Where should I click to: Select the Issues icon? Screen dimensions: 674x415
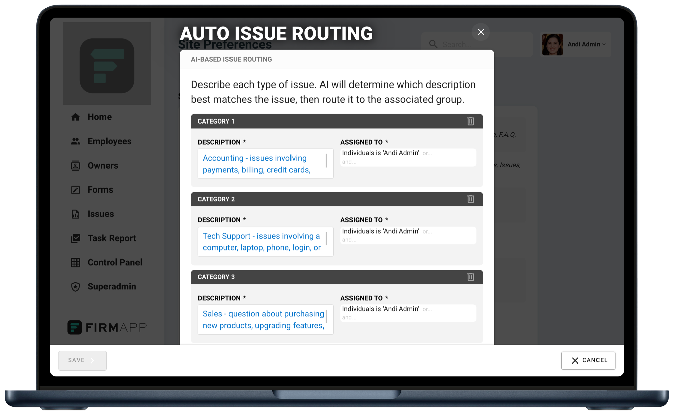[75, 214]
